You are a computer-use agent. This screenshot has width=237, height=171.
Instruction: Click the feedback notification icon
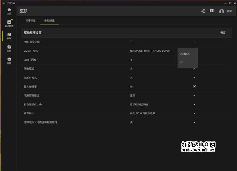click(x=211, y=11)
